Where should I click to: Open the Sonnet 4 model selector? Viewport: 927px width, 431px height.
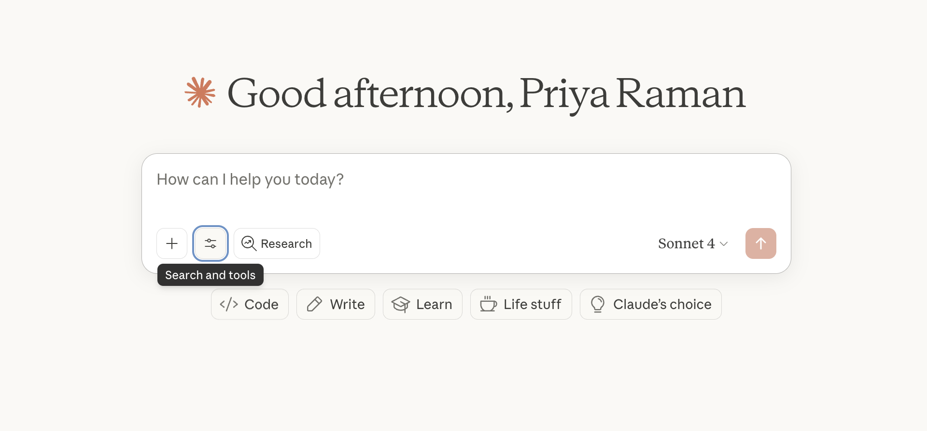click(x=687, y=243)
